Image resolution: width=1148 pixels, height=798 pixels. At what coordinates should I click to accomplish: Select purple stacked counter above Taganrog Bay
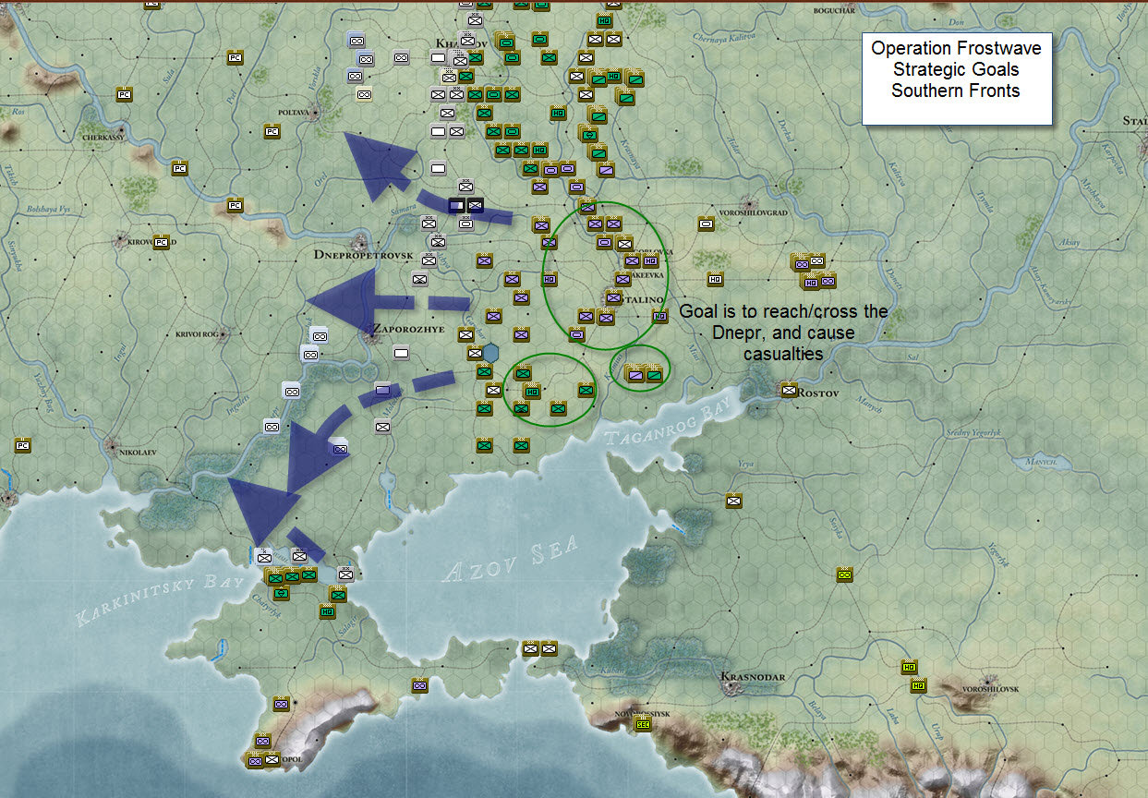click(635, 374)
